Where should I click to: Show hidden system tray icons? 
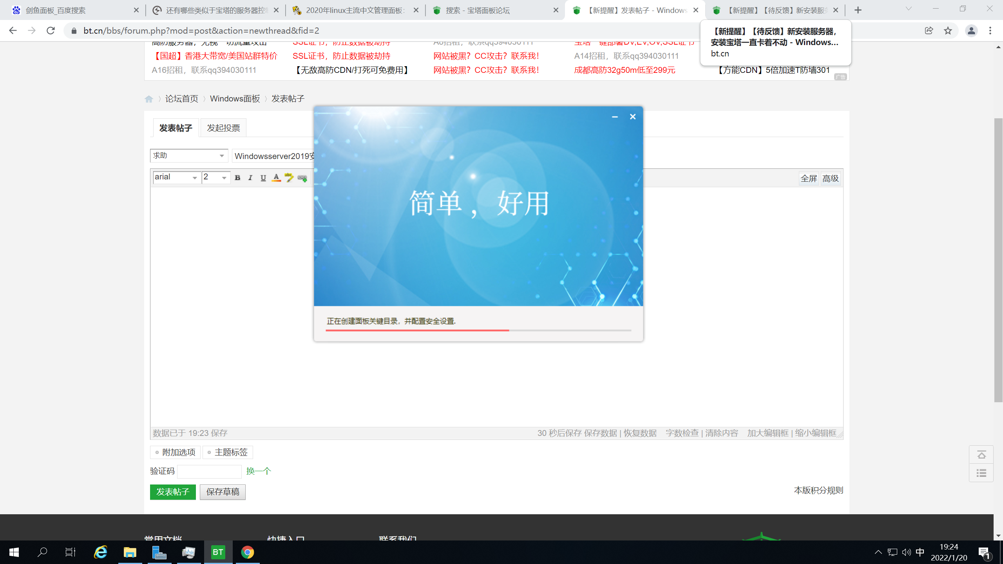878,552
